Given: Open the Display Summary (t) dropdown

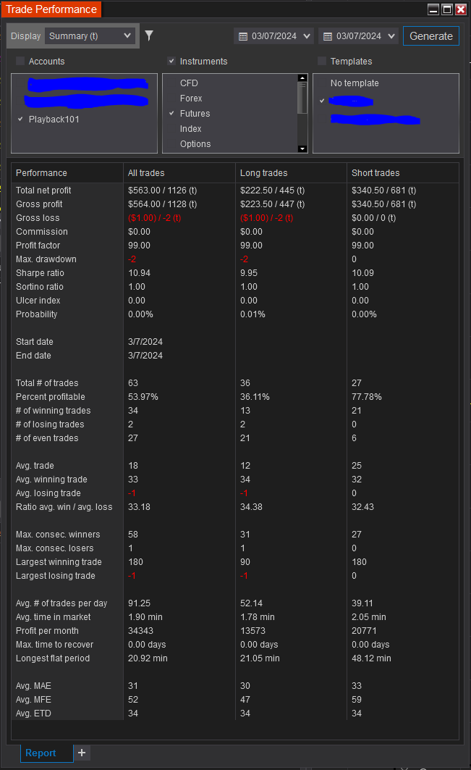Looking at the screenshot, I should click(x=90, y=35).
